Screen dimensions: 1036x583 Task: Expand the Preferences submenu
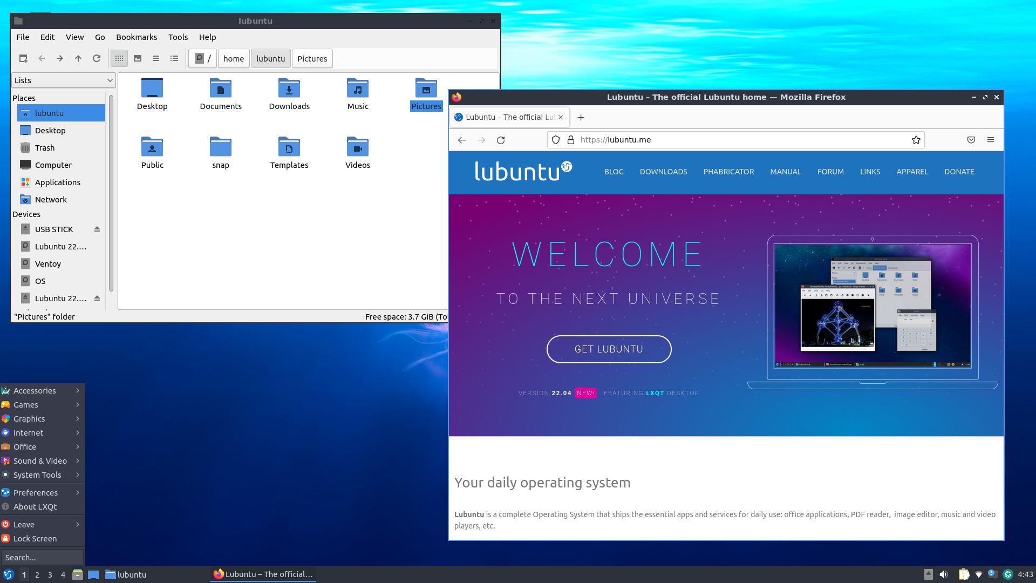click(42, 493)
